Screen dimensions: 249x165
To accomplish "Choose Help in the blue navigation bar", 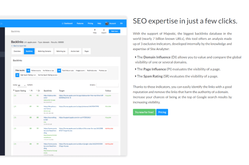I will (99, 23).
